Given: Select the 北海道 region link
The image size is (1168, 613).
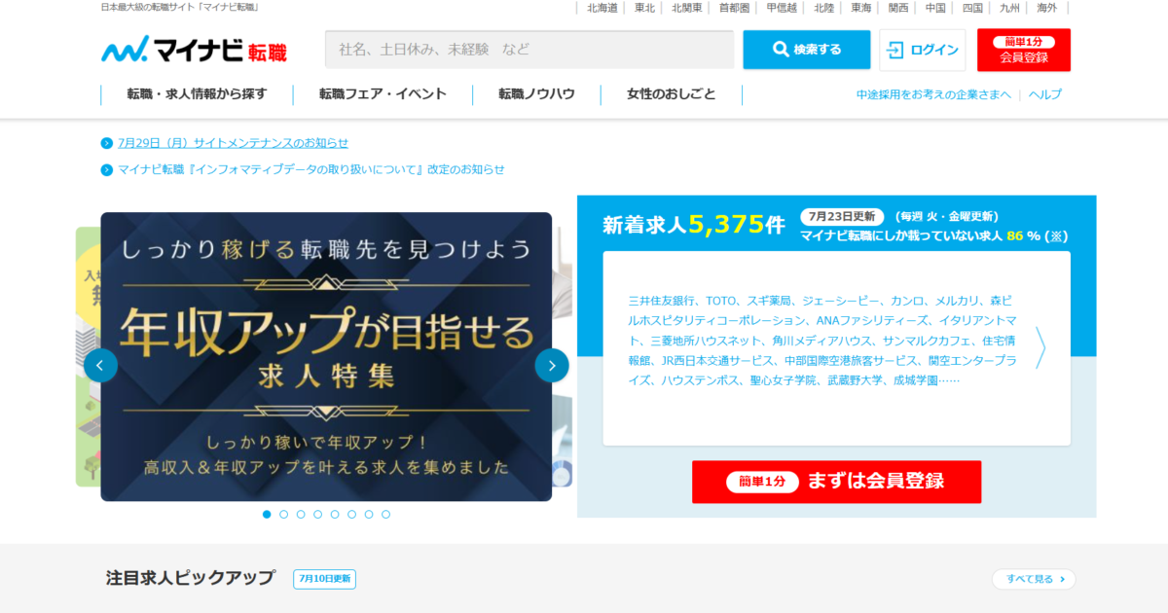Looking at the screenshot, I should [602, 8].
